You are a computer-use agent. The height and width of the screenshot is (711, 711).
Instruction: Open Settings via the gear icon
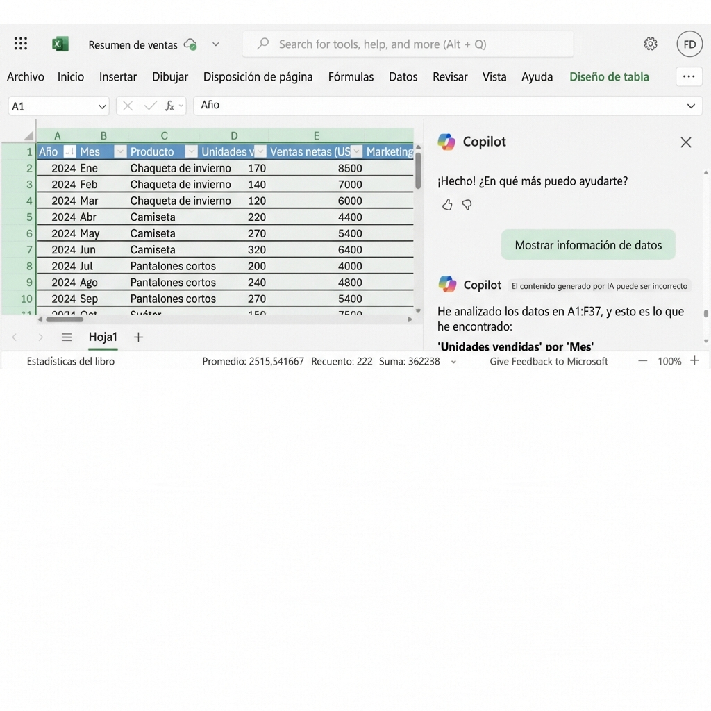[650, 43]
